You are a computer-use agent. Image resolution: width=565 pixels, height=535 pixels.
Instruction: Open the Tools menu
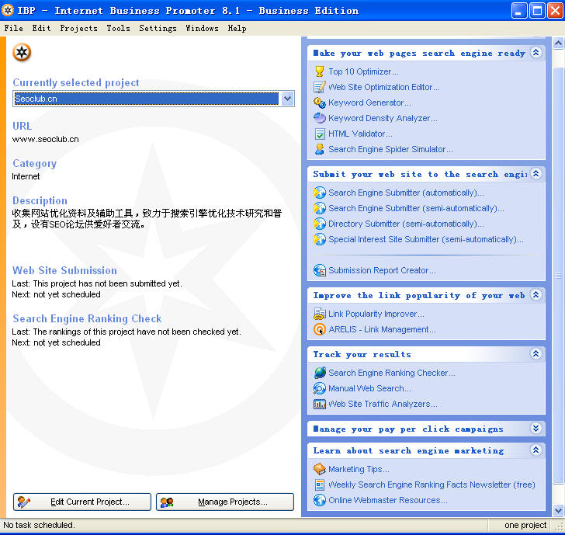(x=118, y=28)
